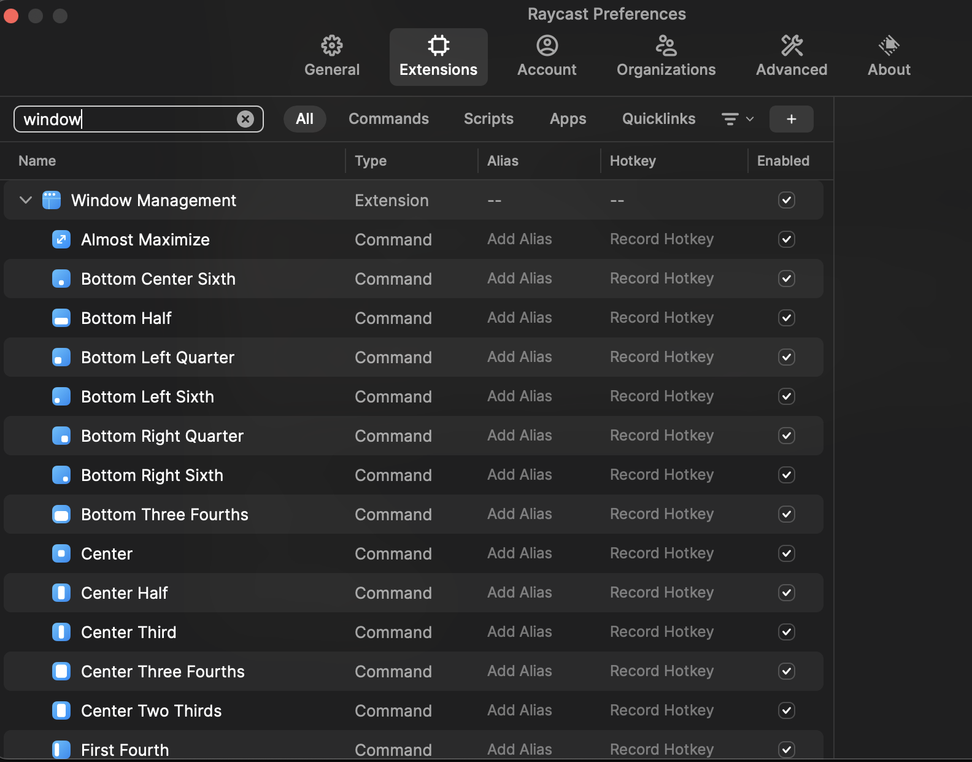Click the search field containing 'window'
This screenshot has height=762, width=972.
tap(139, 119)
